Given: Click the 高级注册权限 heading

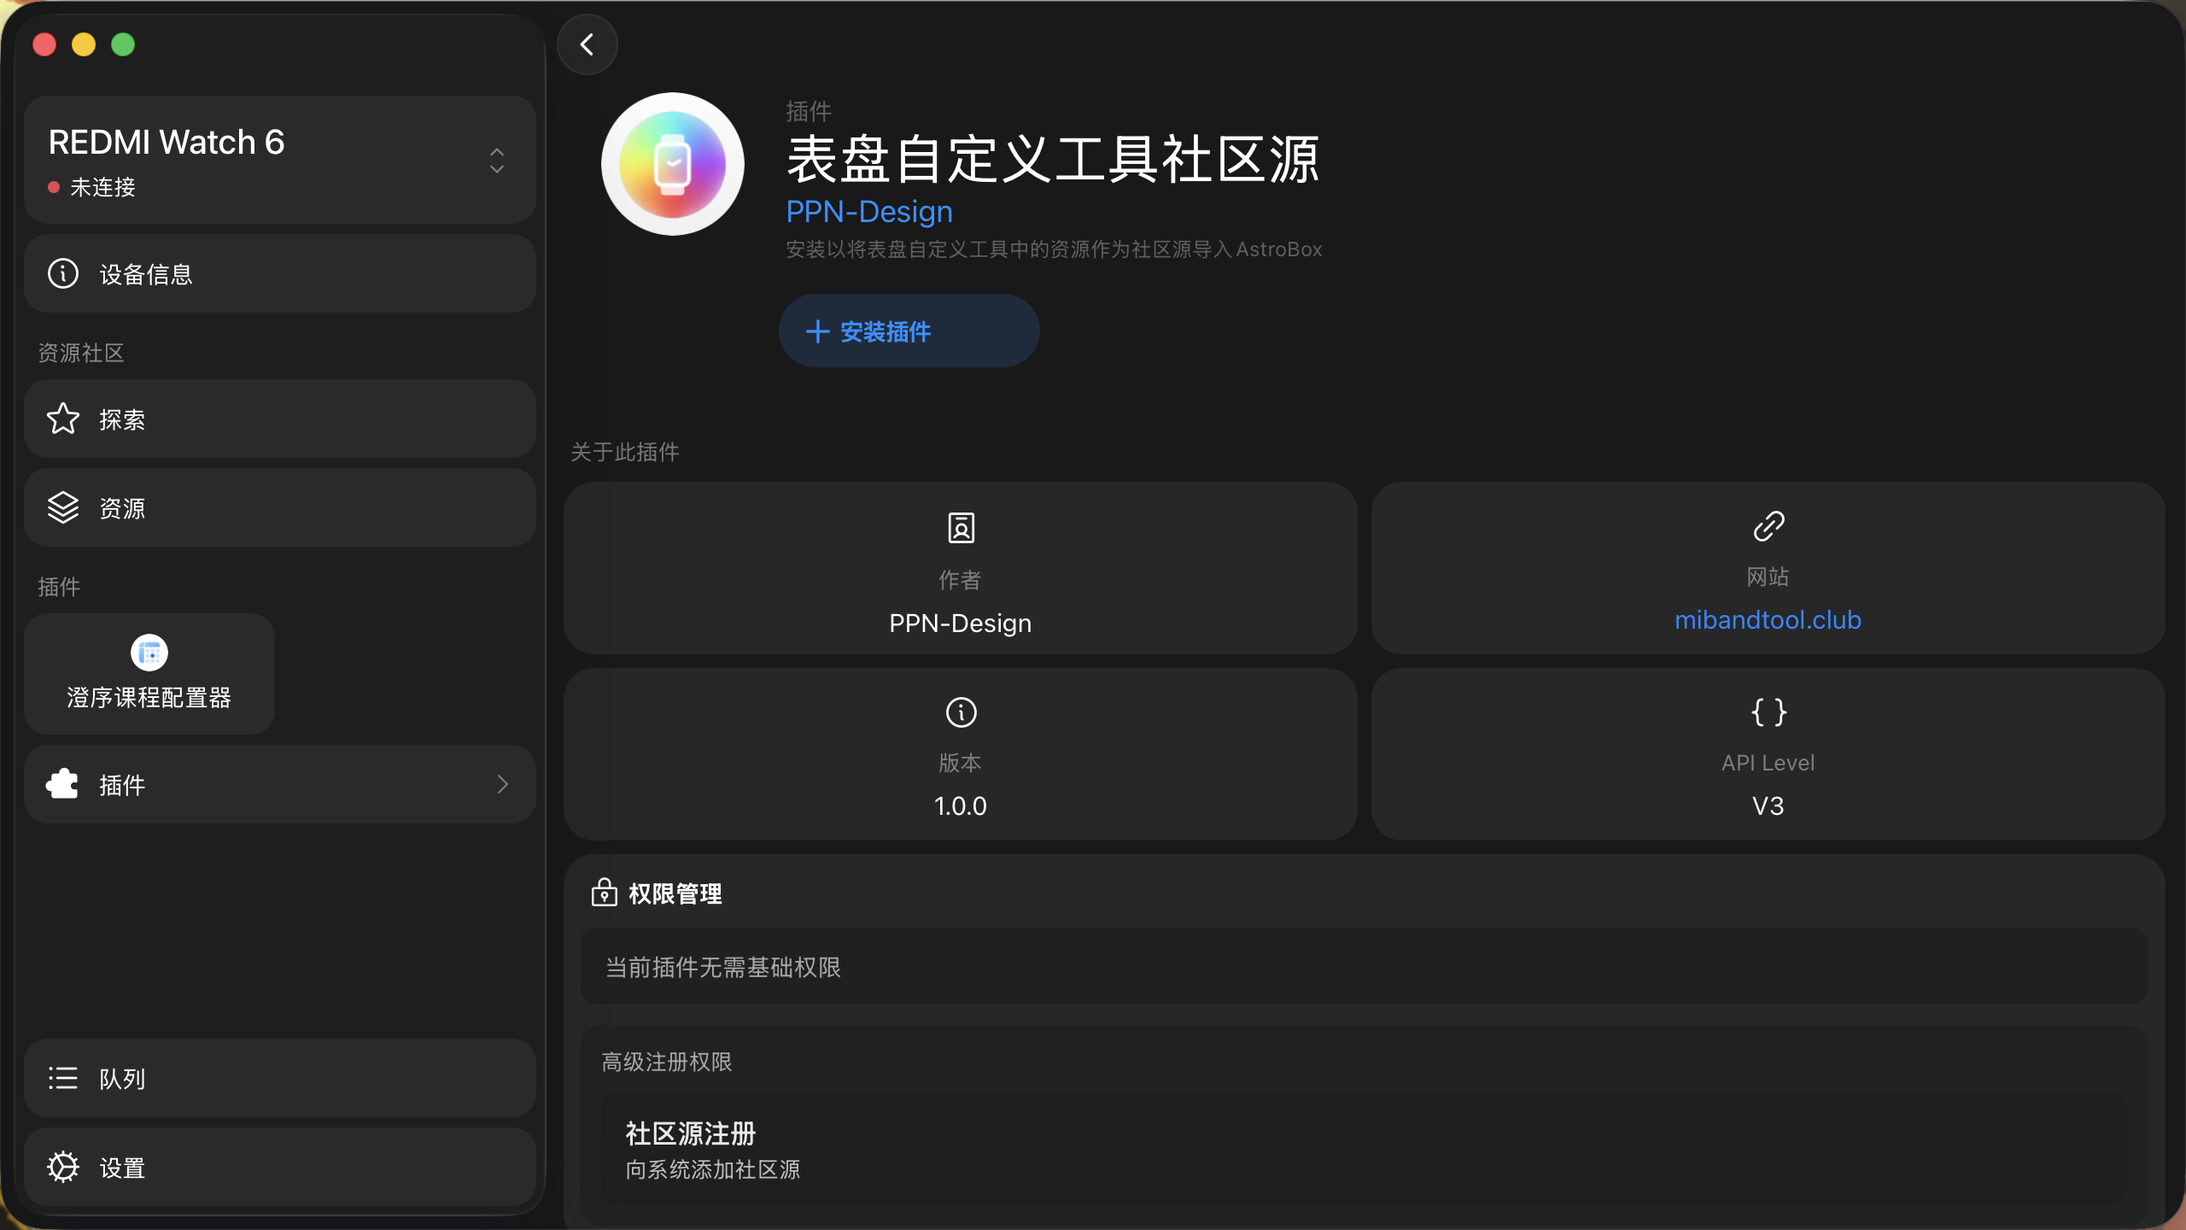Looking at the screenshot, I should click(x=667, y=1062).
